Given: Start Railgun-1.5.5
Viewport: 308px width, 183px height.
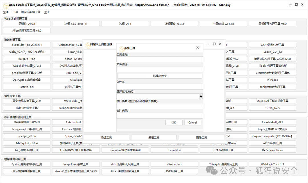Looking at the screenshot, I should pos(27,59).
